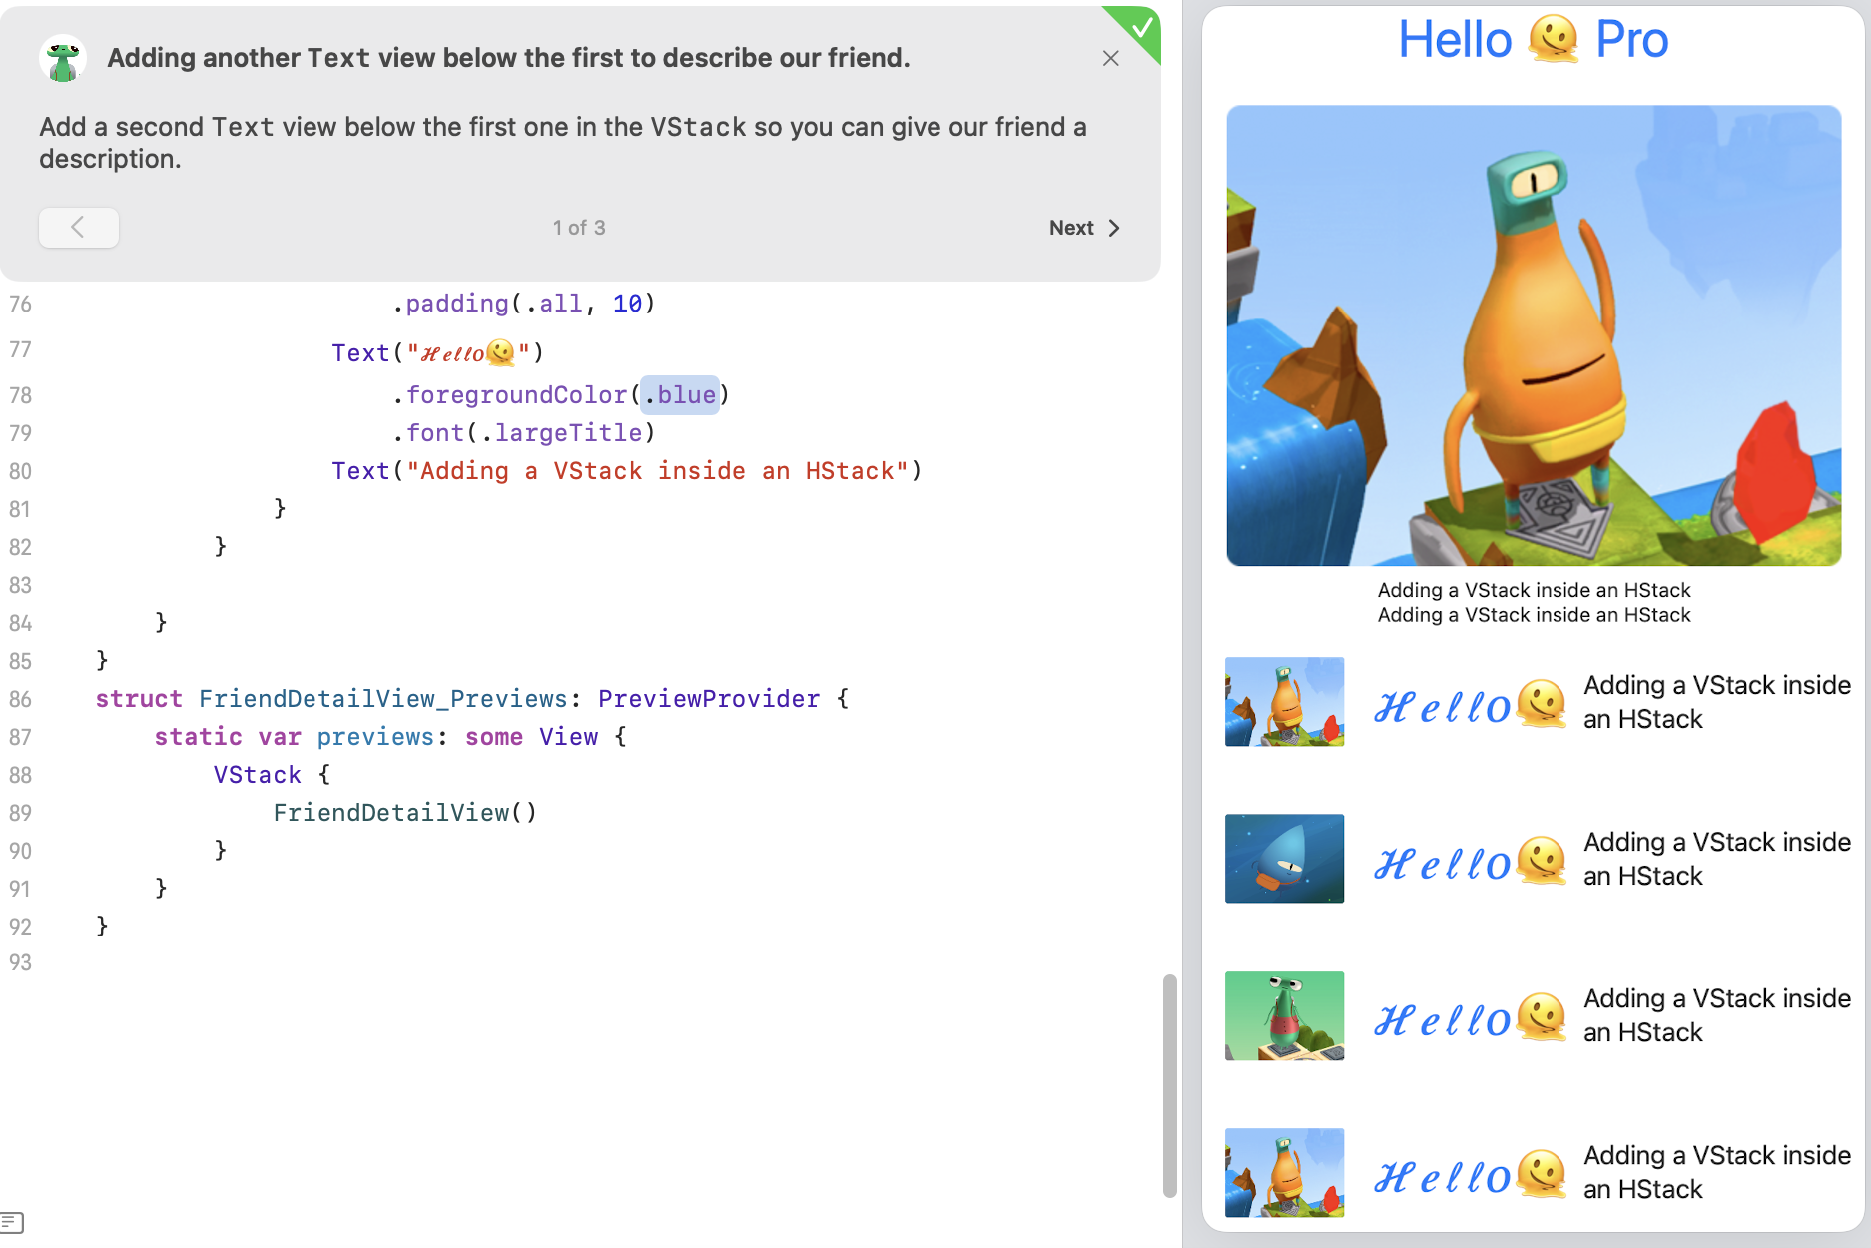
Task: Click .font(.largeTitle) on line 79
Action: click(x=523, y=433)
